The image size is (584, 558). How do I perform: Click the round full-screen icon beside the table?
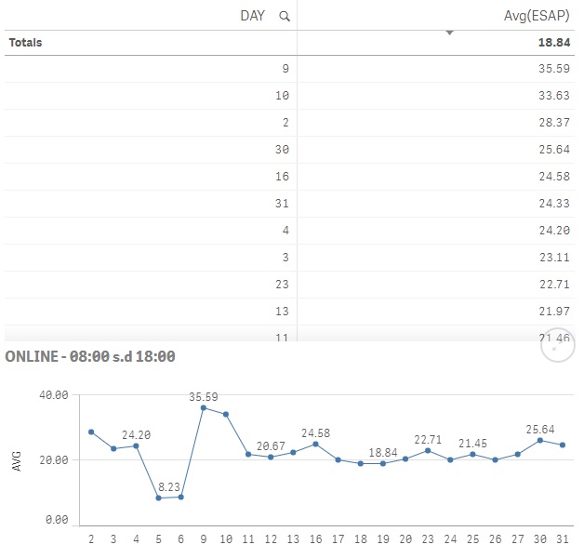pos(555,348)
